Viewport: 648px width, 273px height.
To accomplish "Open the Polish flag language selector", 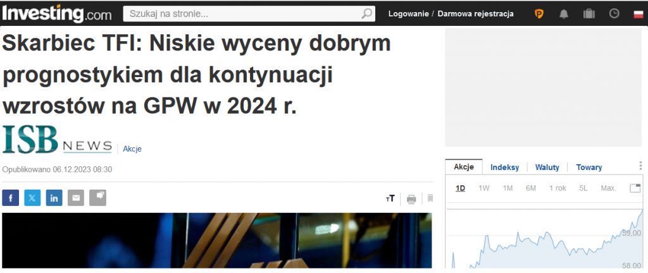I will [x=639, y=14].
